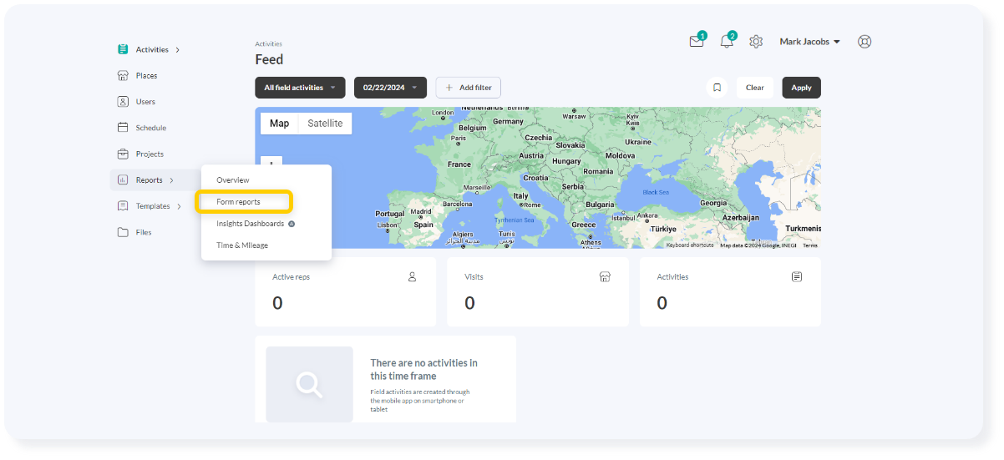Click the Users sidebar label
This screenshot has width=1004, height=460.
pyautogui.click(x=145, y=102)
